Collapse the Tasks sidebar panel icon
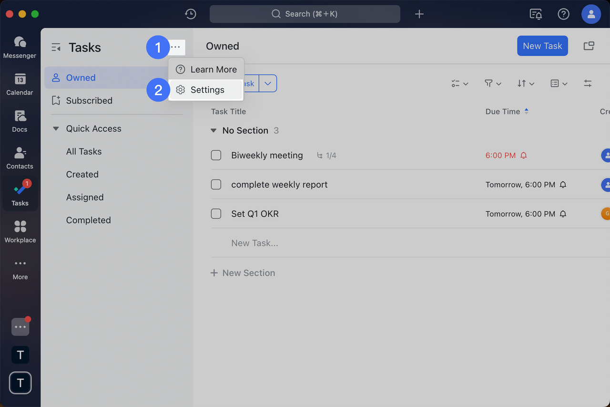The width and height of the screenshot is (610, 407). [56, 47]
